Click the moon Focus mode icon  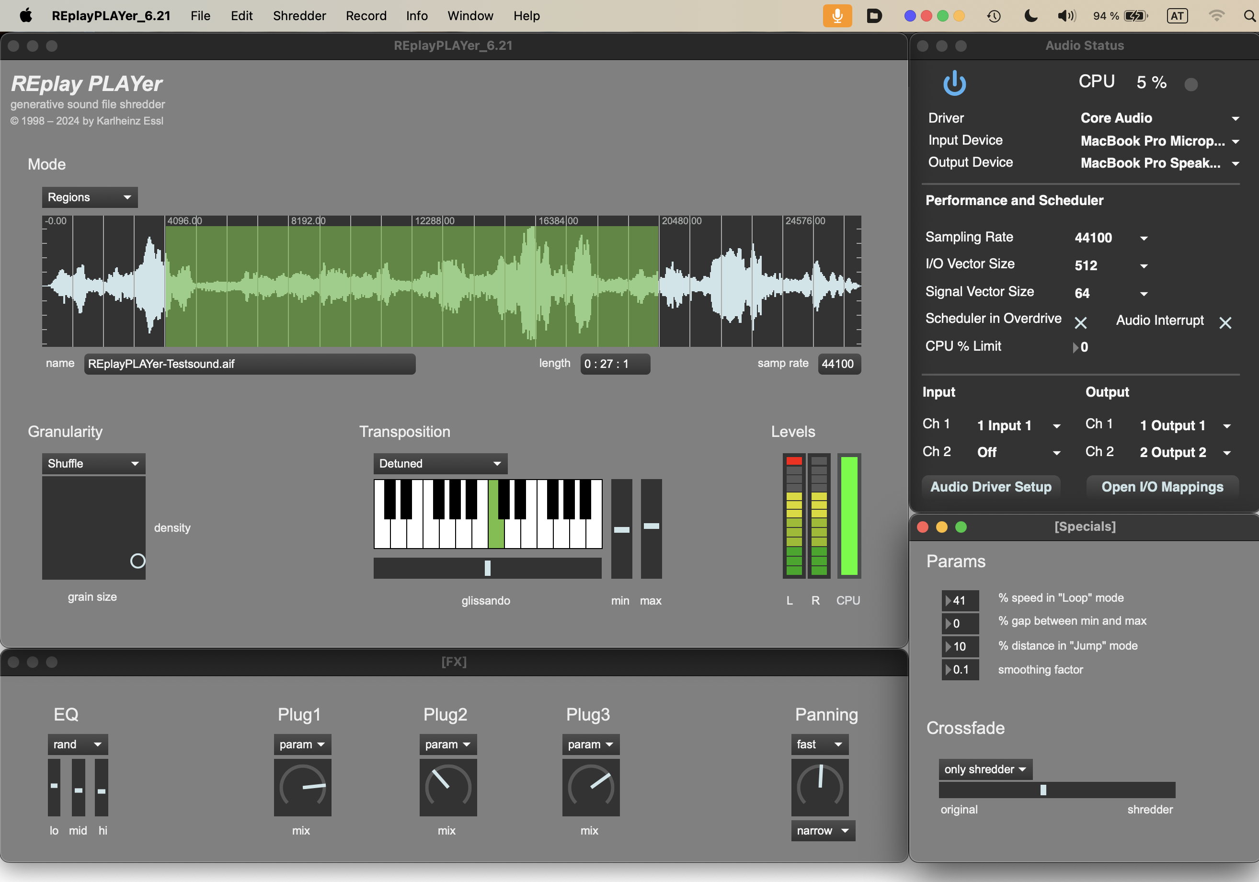[x=1030, y=16]
